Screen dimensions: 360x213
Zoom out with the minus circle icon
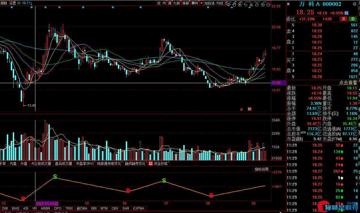269,5
